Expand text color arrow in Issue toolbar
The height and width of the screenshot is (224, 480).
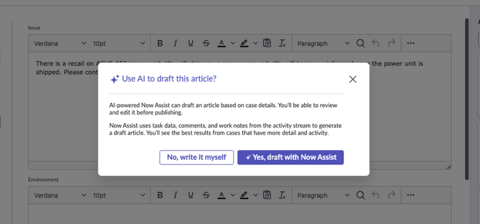pyautogui.click(x=233, y=43)
